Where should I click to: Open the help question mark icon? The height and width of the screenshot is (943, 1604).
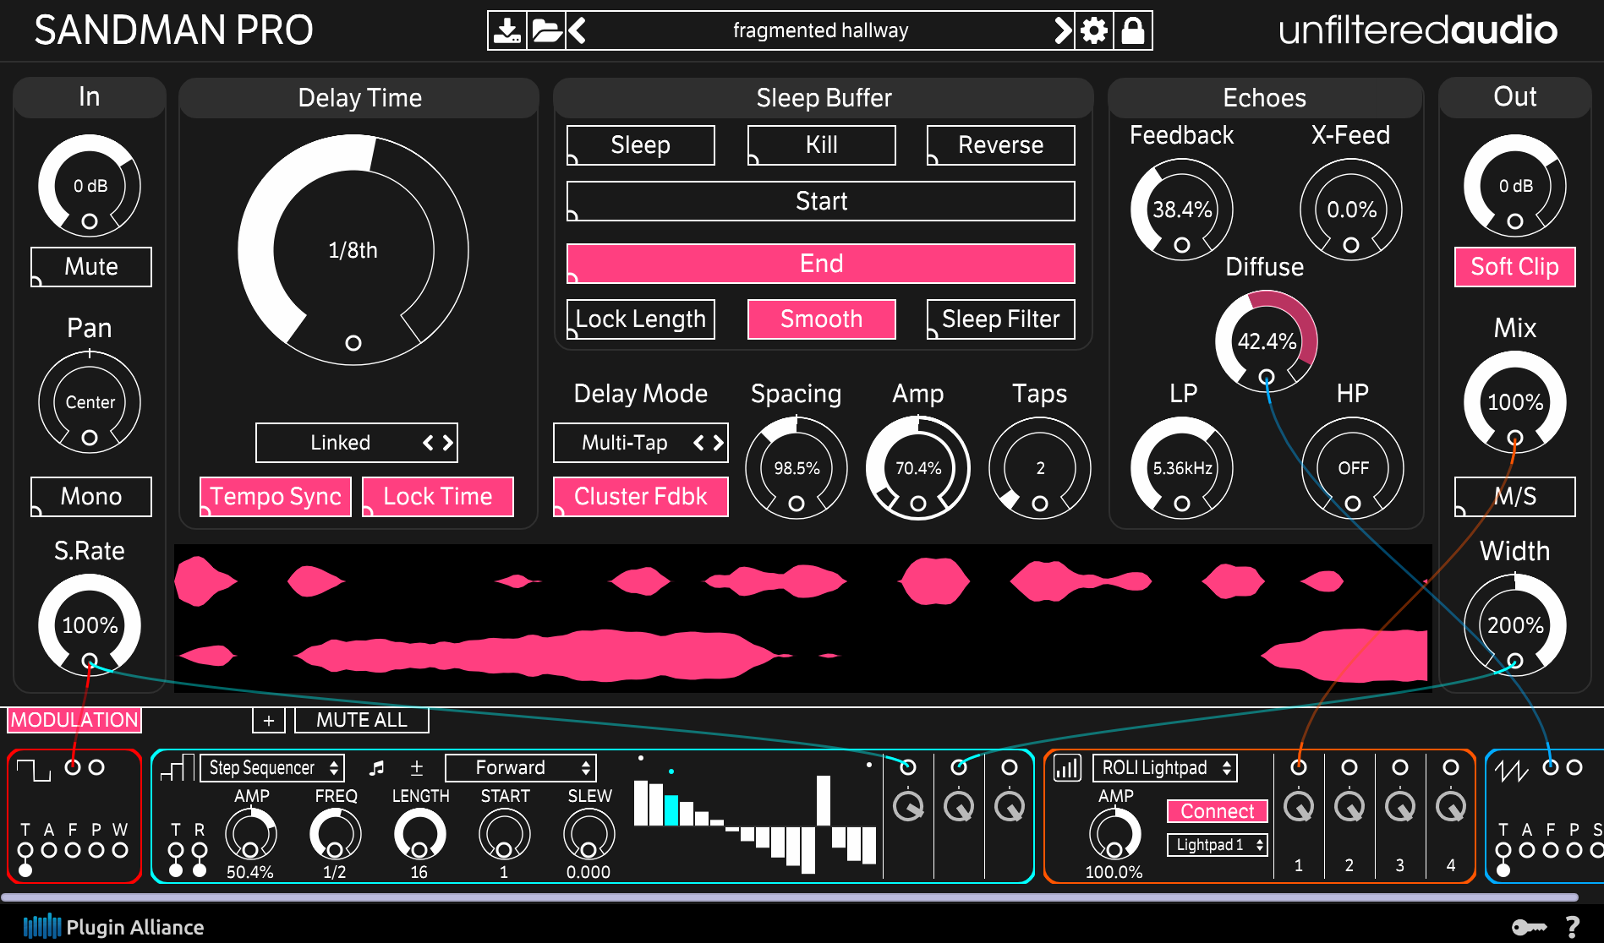(x=1573, y=927)
